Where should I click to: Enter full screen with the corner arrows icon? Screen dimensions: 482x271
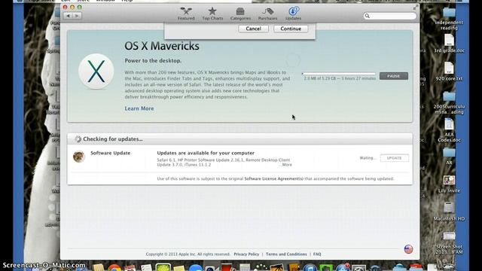416,7
